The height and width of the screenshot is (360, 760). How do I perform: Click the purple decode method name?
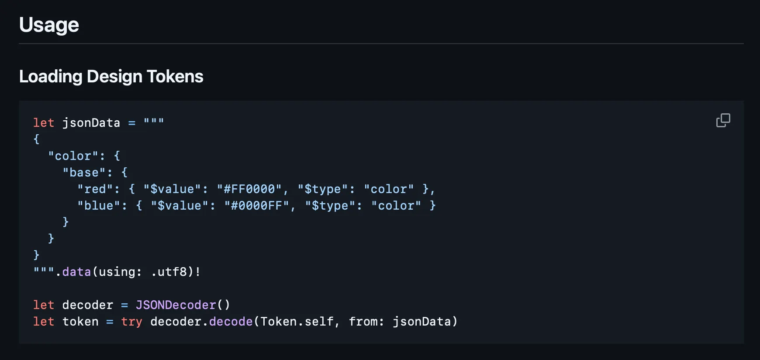[x=231, y=322]
